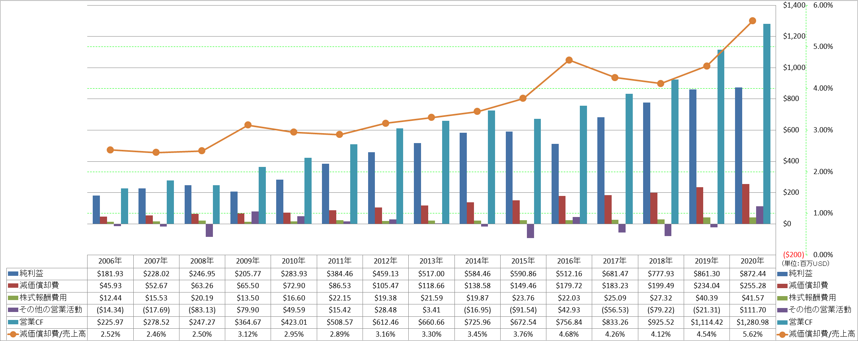
Task: Click the 純利益 value $872.44
Action: click(752, 274)
